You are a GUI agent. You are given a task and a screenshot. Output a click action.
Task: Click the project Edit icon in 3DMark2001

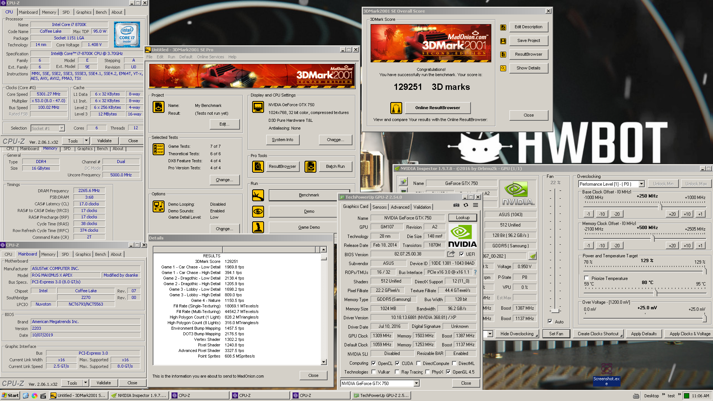point(159,107)
